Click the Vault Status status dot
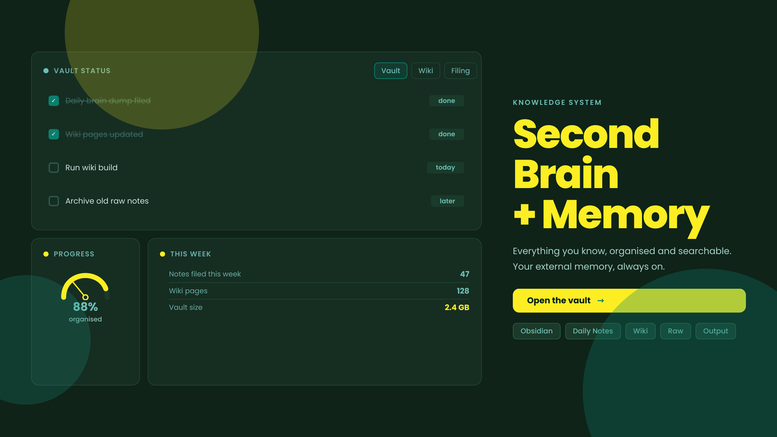 46,71
